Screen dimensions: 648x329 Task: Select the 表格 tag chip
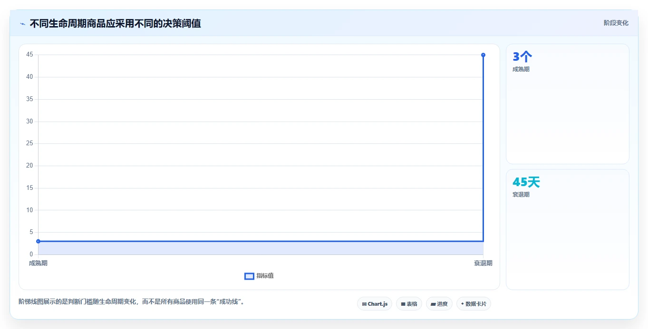(x=409, y=304)
